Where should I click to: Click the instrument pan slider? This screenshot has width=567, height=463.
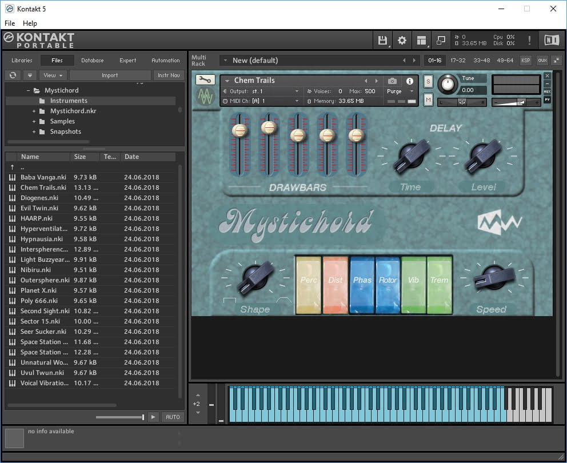coord(462,102)
